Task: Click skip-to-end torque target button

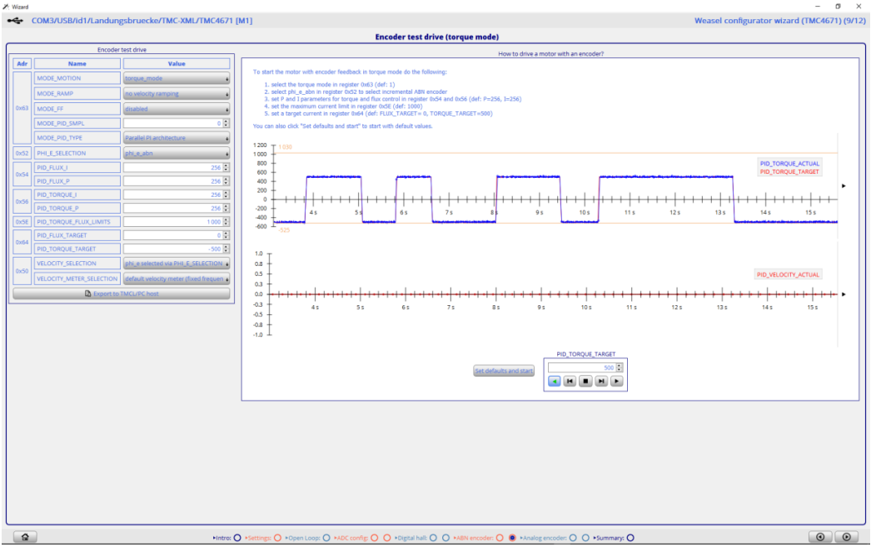Action: (x=601, y=381)
